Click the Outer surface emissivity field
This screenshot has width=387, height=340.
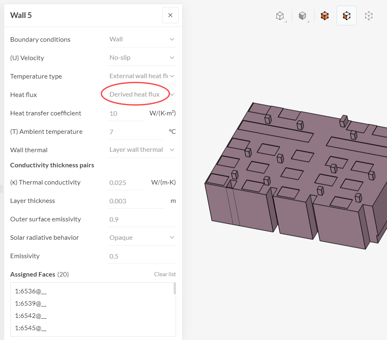(142, 219)
